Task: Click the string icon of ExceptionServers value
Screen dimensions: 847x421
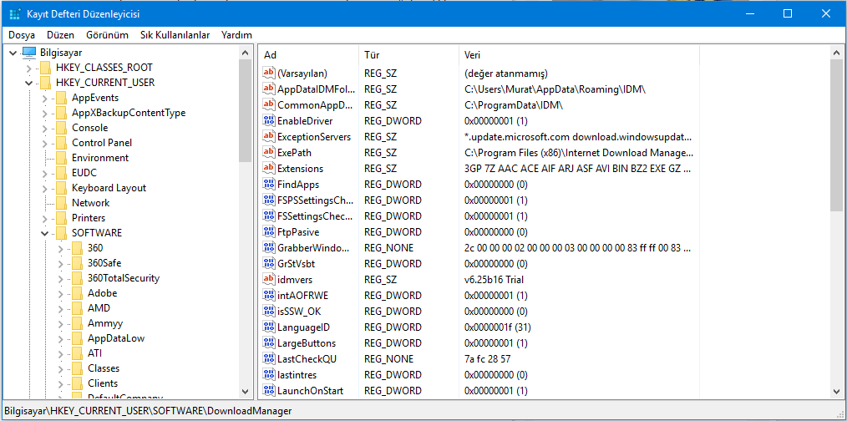Action: point(268,136)
